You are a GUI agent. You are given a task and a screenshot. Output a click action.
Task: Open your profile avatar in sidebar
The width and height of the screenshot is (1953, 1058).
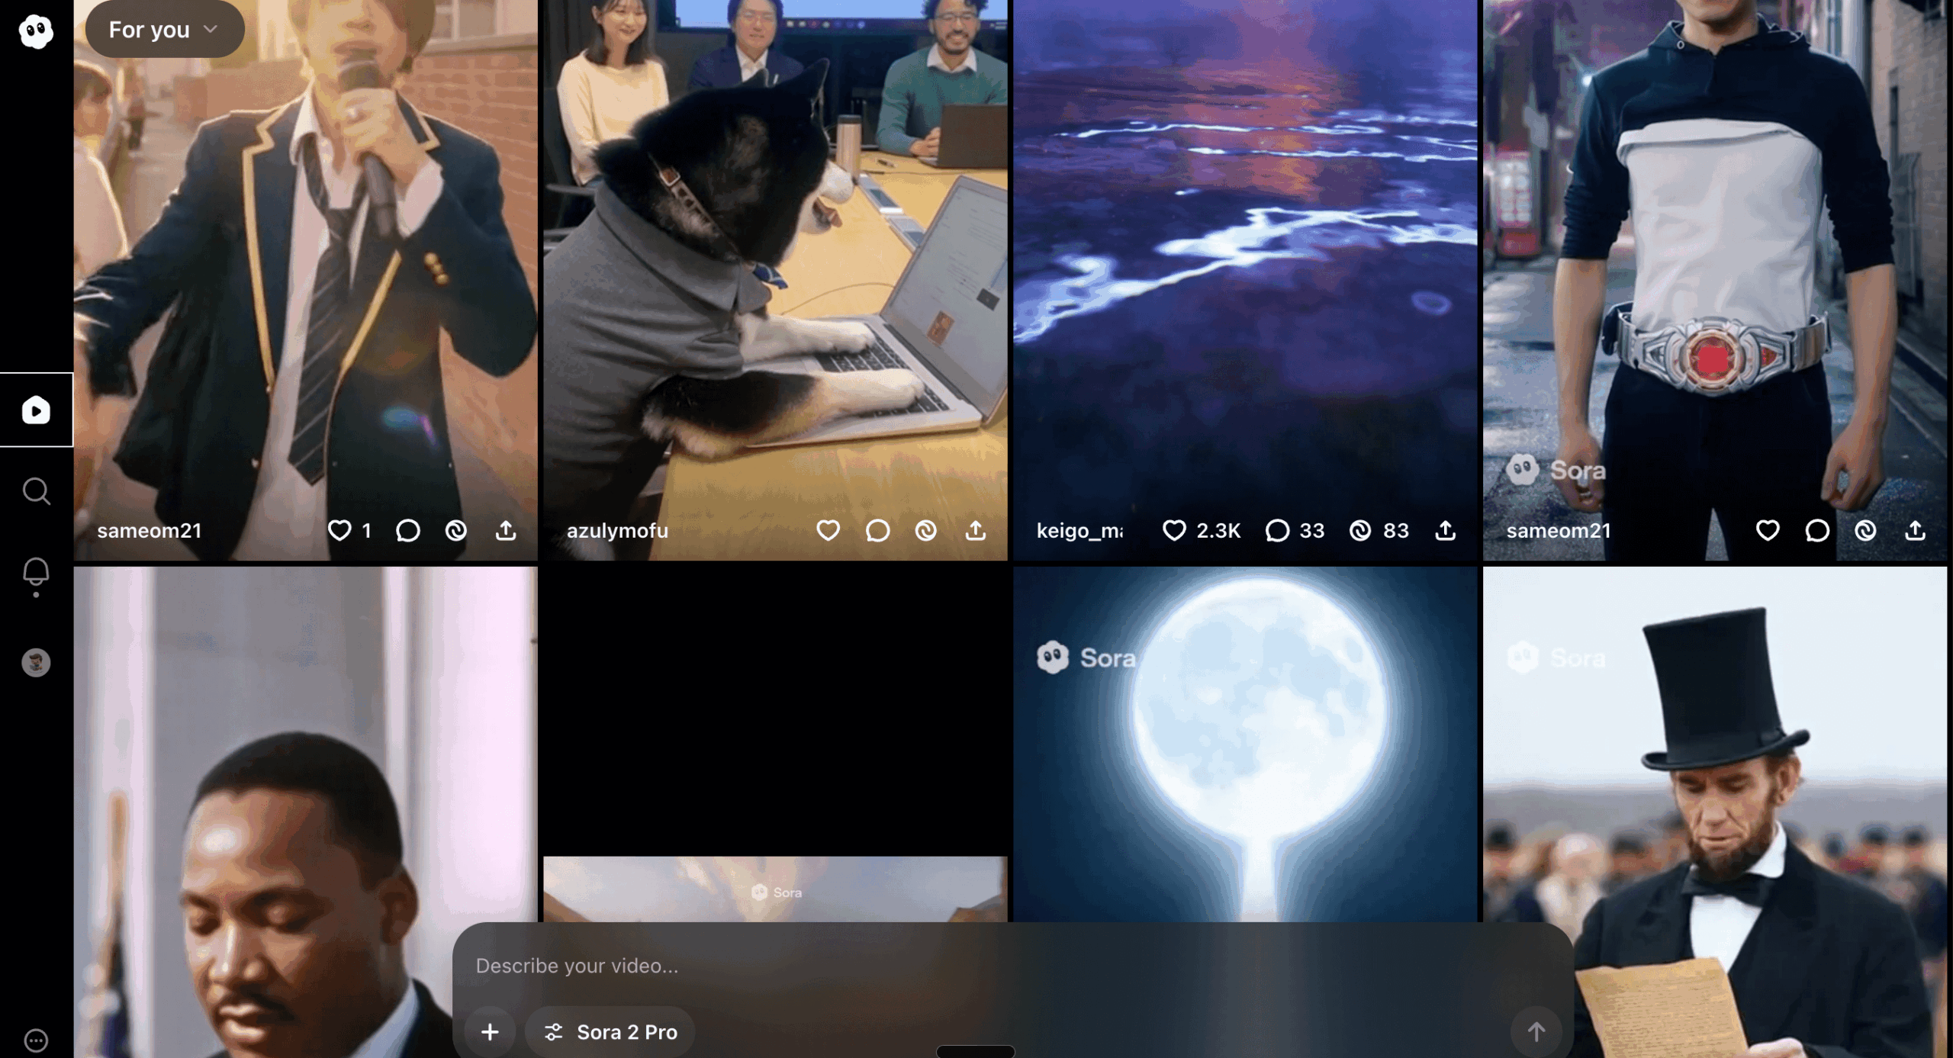pyautogui.click(x=36, y=662)
